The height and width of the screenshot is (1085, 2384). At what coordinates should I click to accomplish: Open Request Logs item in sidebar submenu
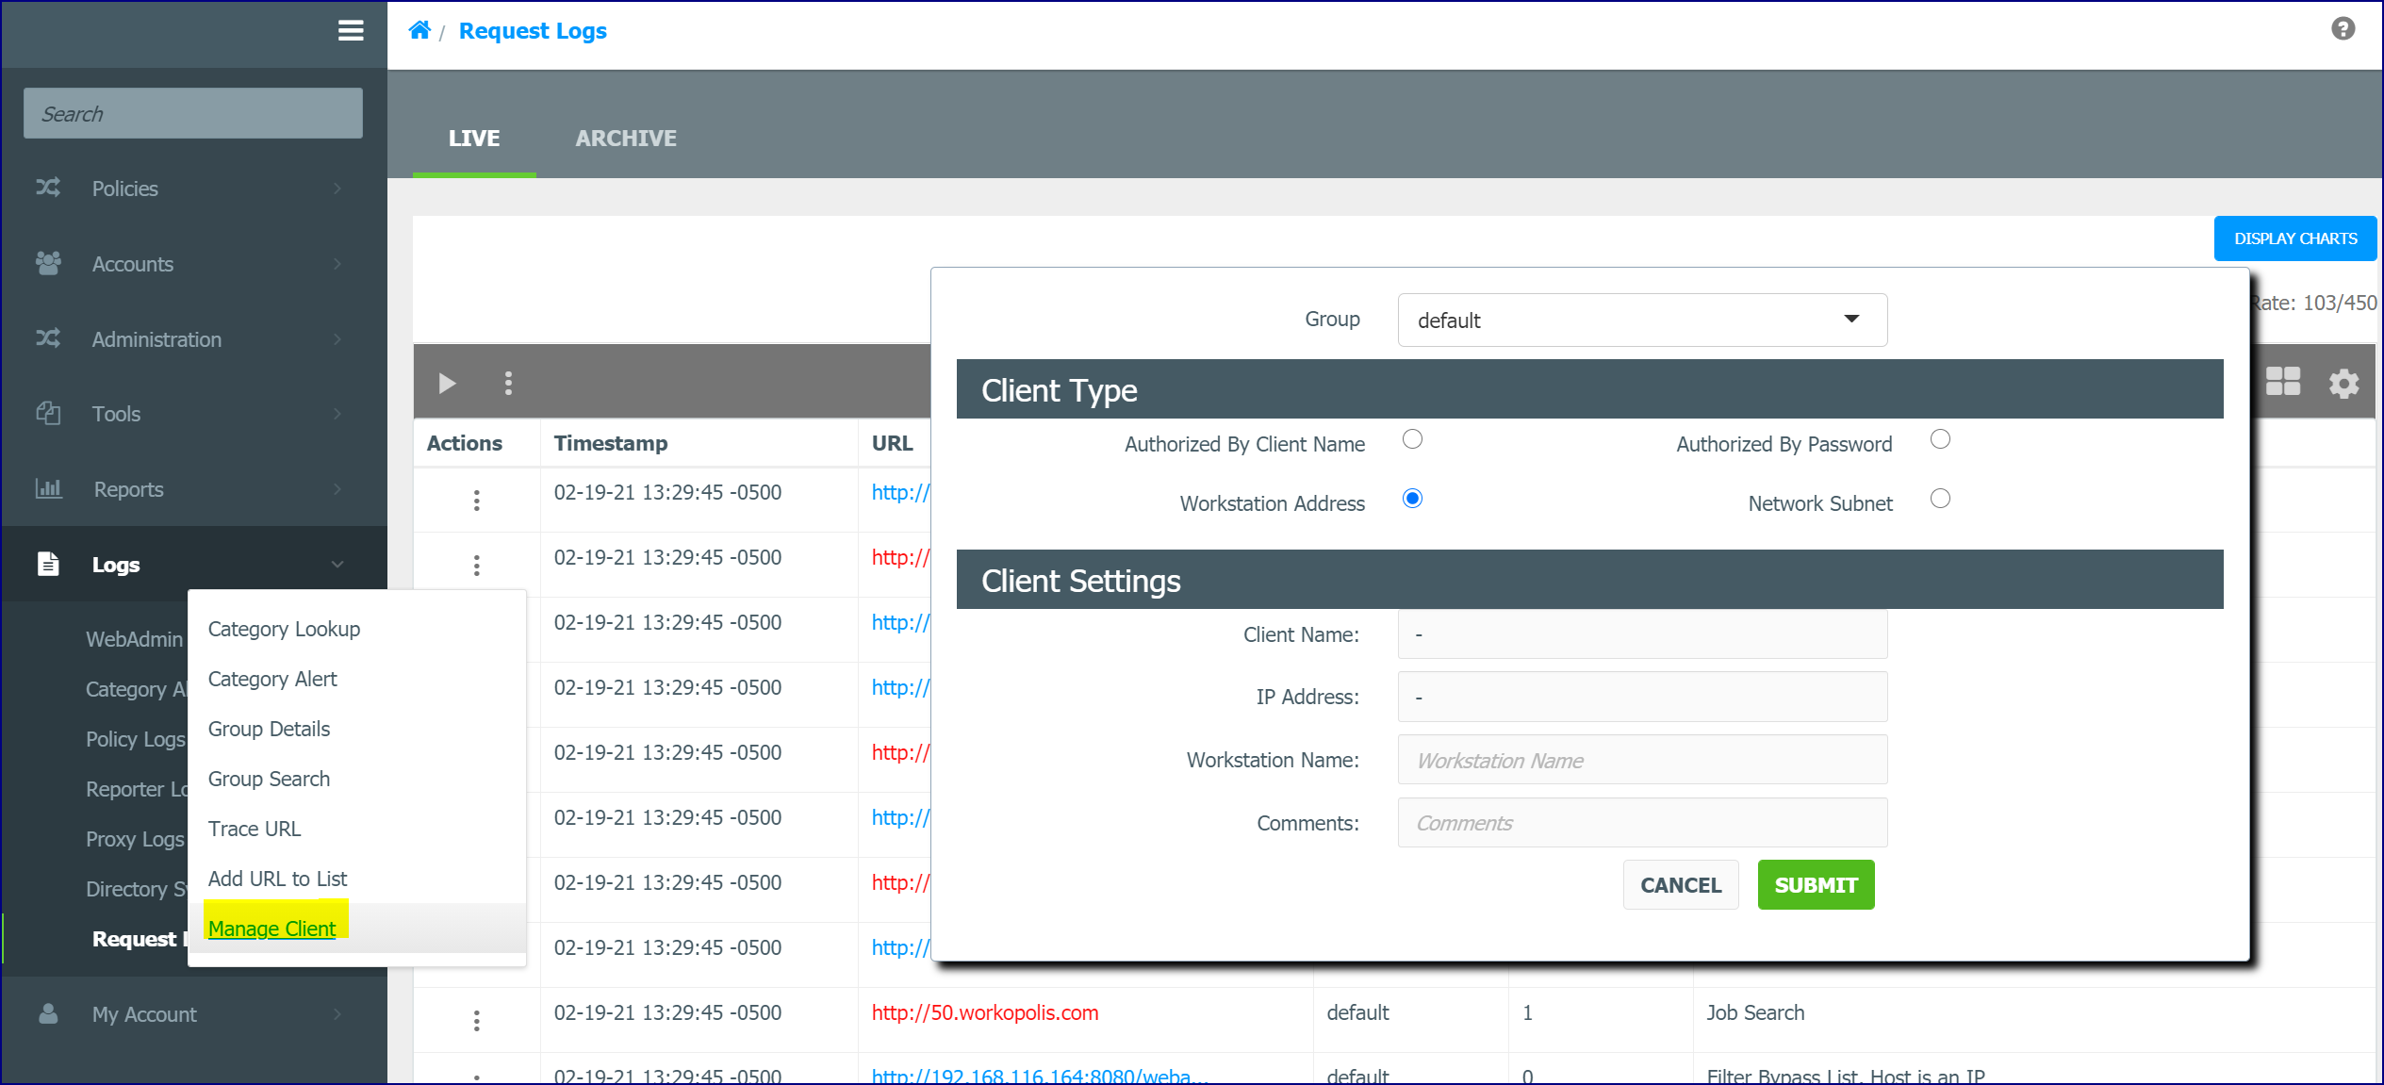click(140, 939)
